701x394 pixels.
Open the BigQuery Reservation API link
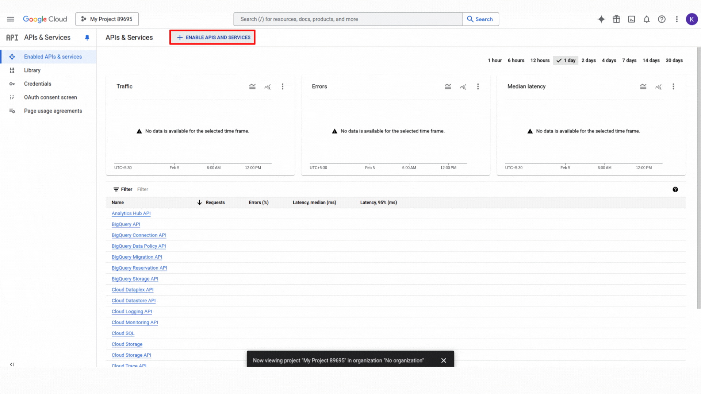[139, 268]
